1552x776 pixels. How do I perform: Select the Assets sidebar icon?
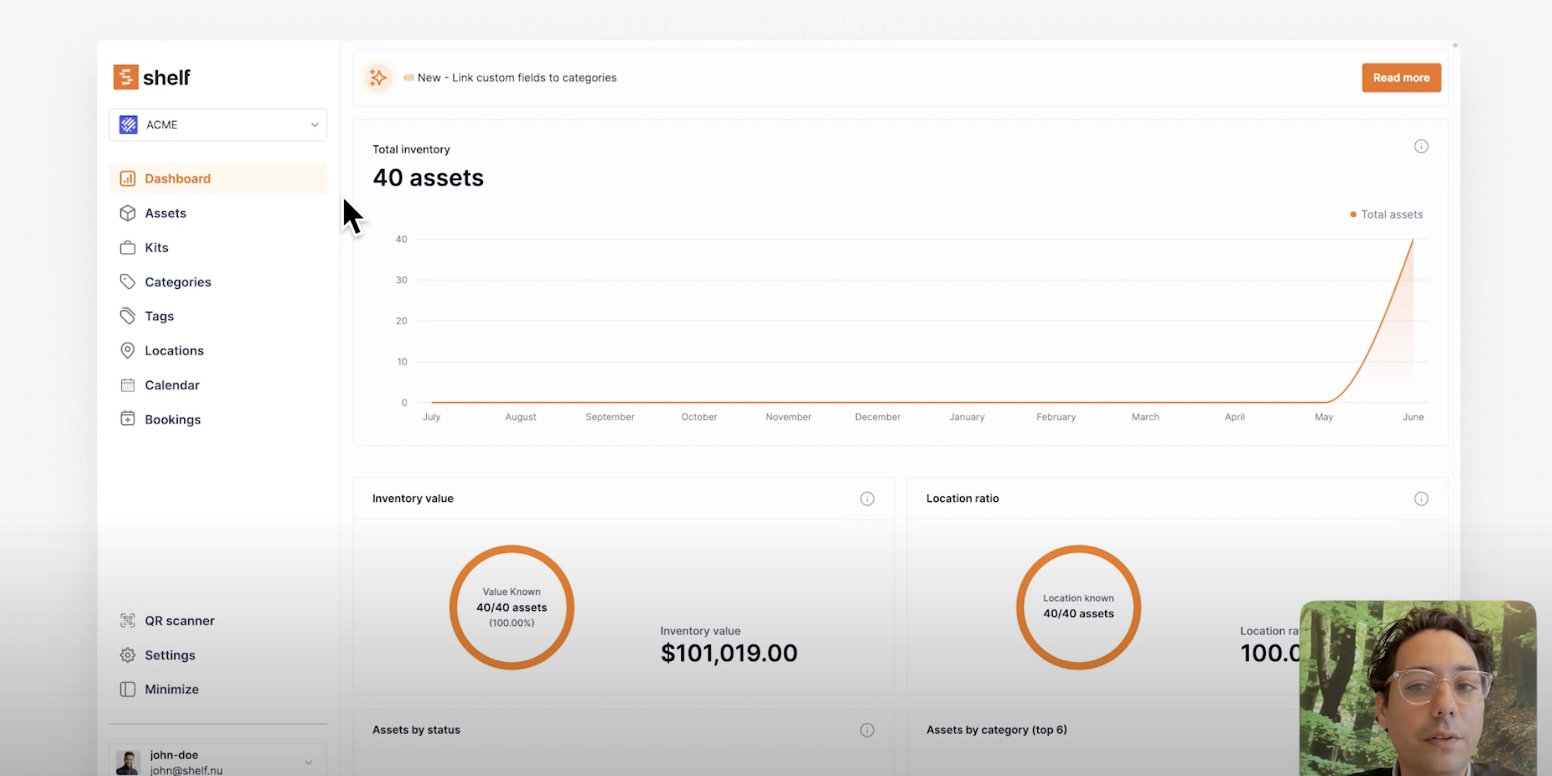tap(127, 212)
